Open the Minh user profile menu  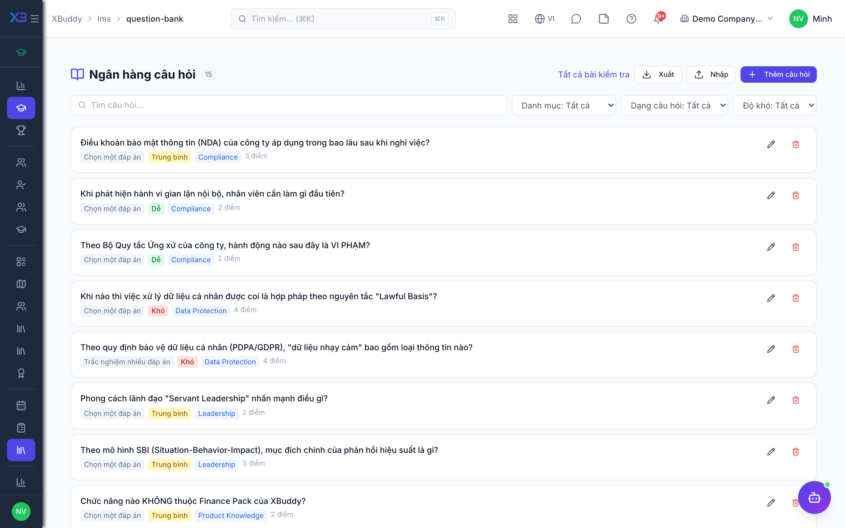[810, 19]
